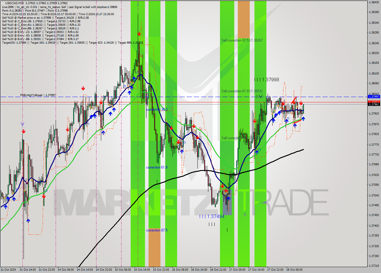Click the blue V marker above 11 Oct 14:00
The height and width of the screenshot is (273, 381).
coord(23,124)
